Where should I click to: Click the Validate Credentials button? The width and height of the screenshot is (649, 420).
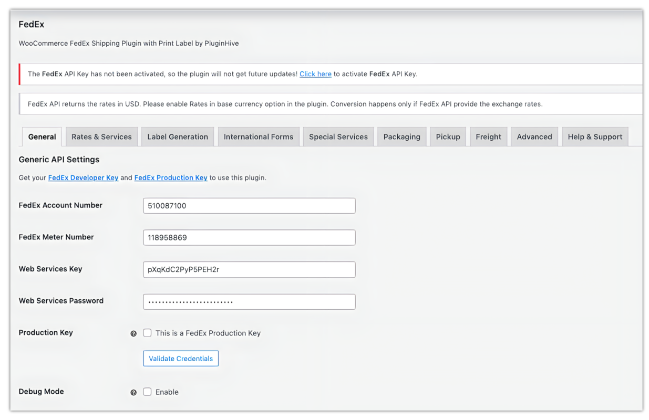tap(181, 359)
